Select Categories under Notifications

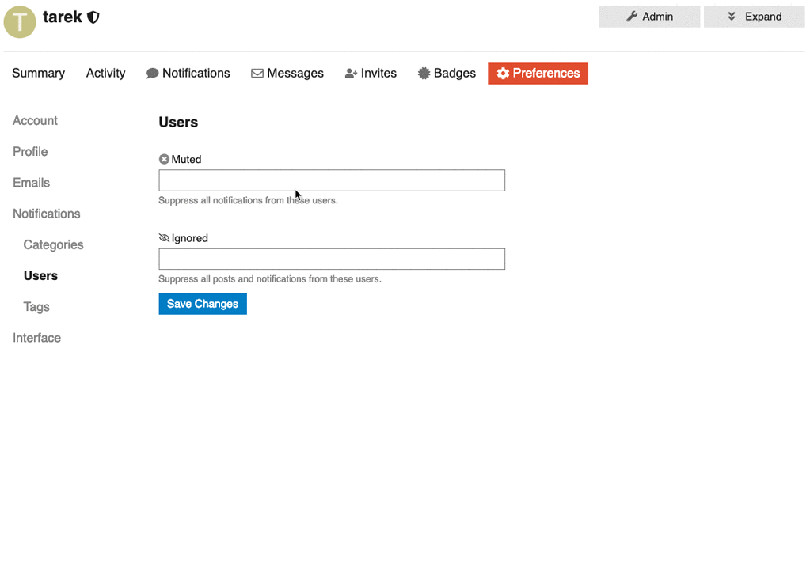53,245
